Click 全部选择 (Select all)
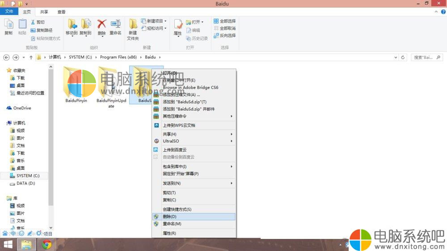The image size is (447, 251). click(x=225, y=21)
